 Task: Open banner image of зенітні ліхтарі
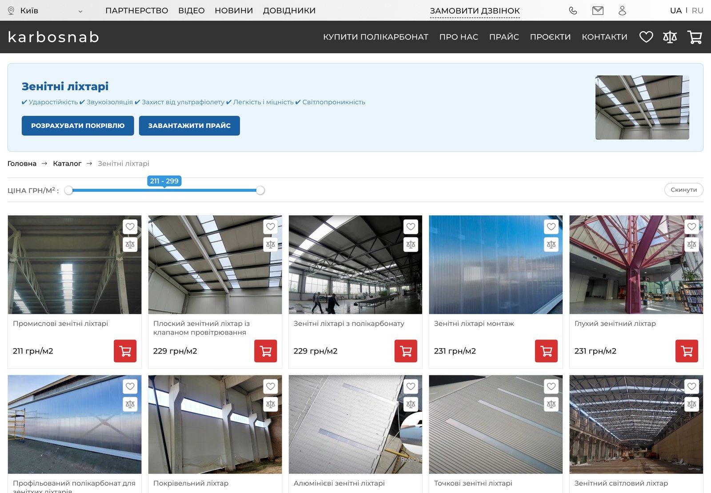point(642,107)
